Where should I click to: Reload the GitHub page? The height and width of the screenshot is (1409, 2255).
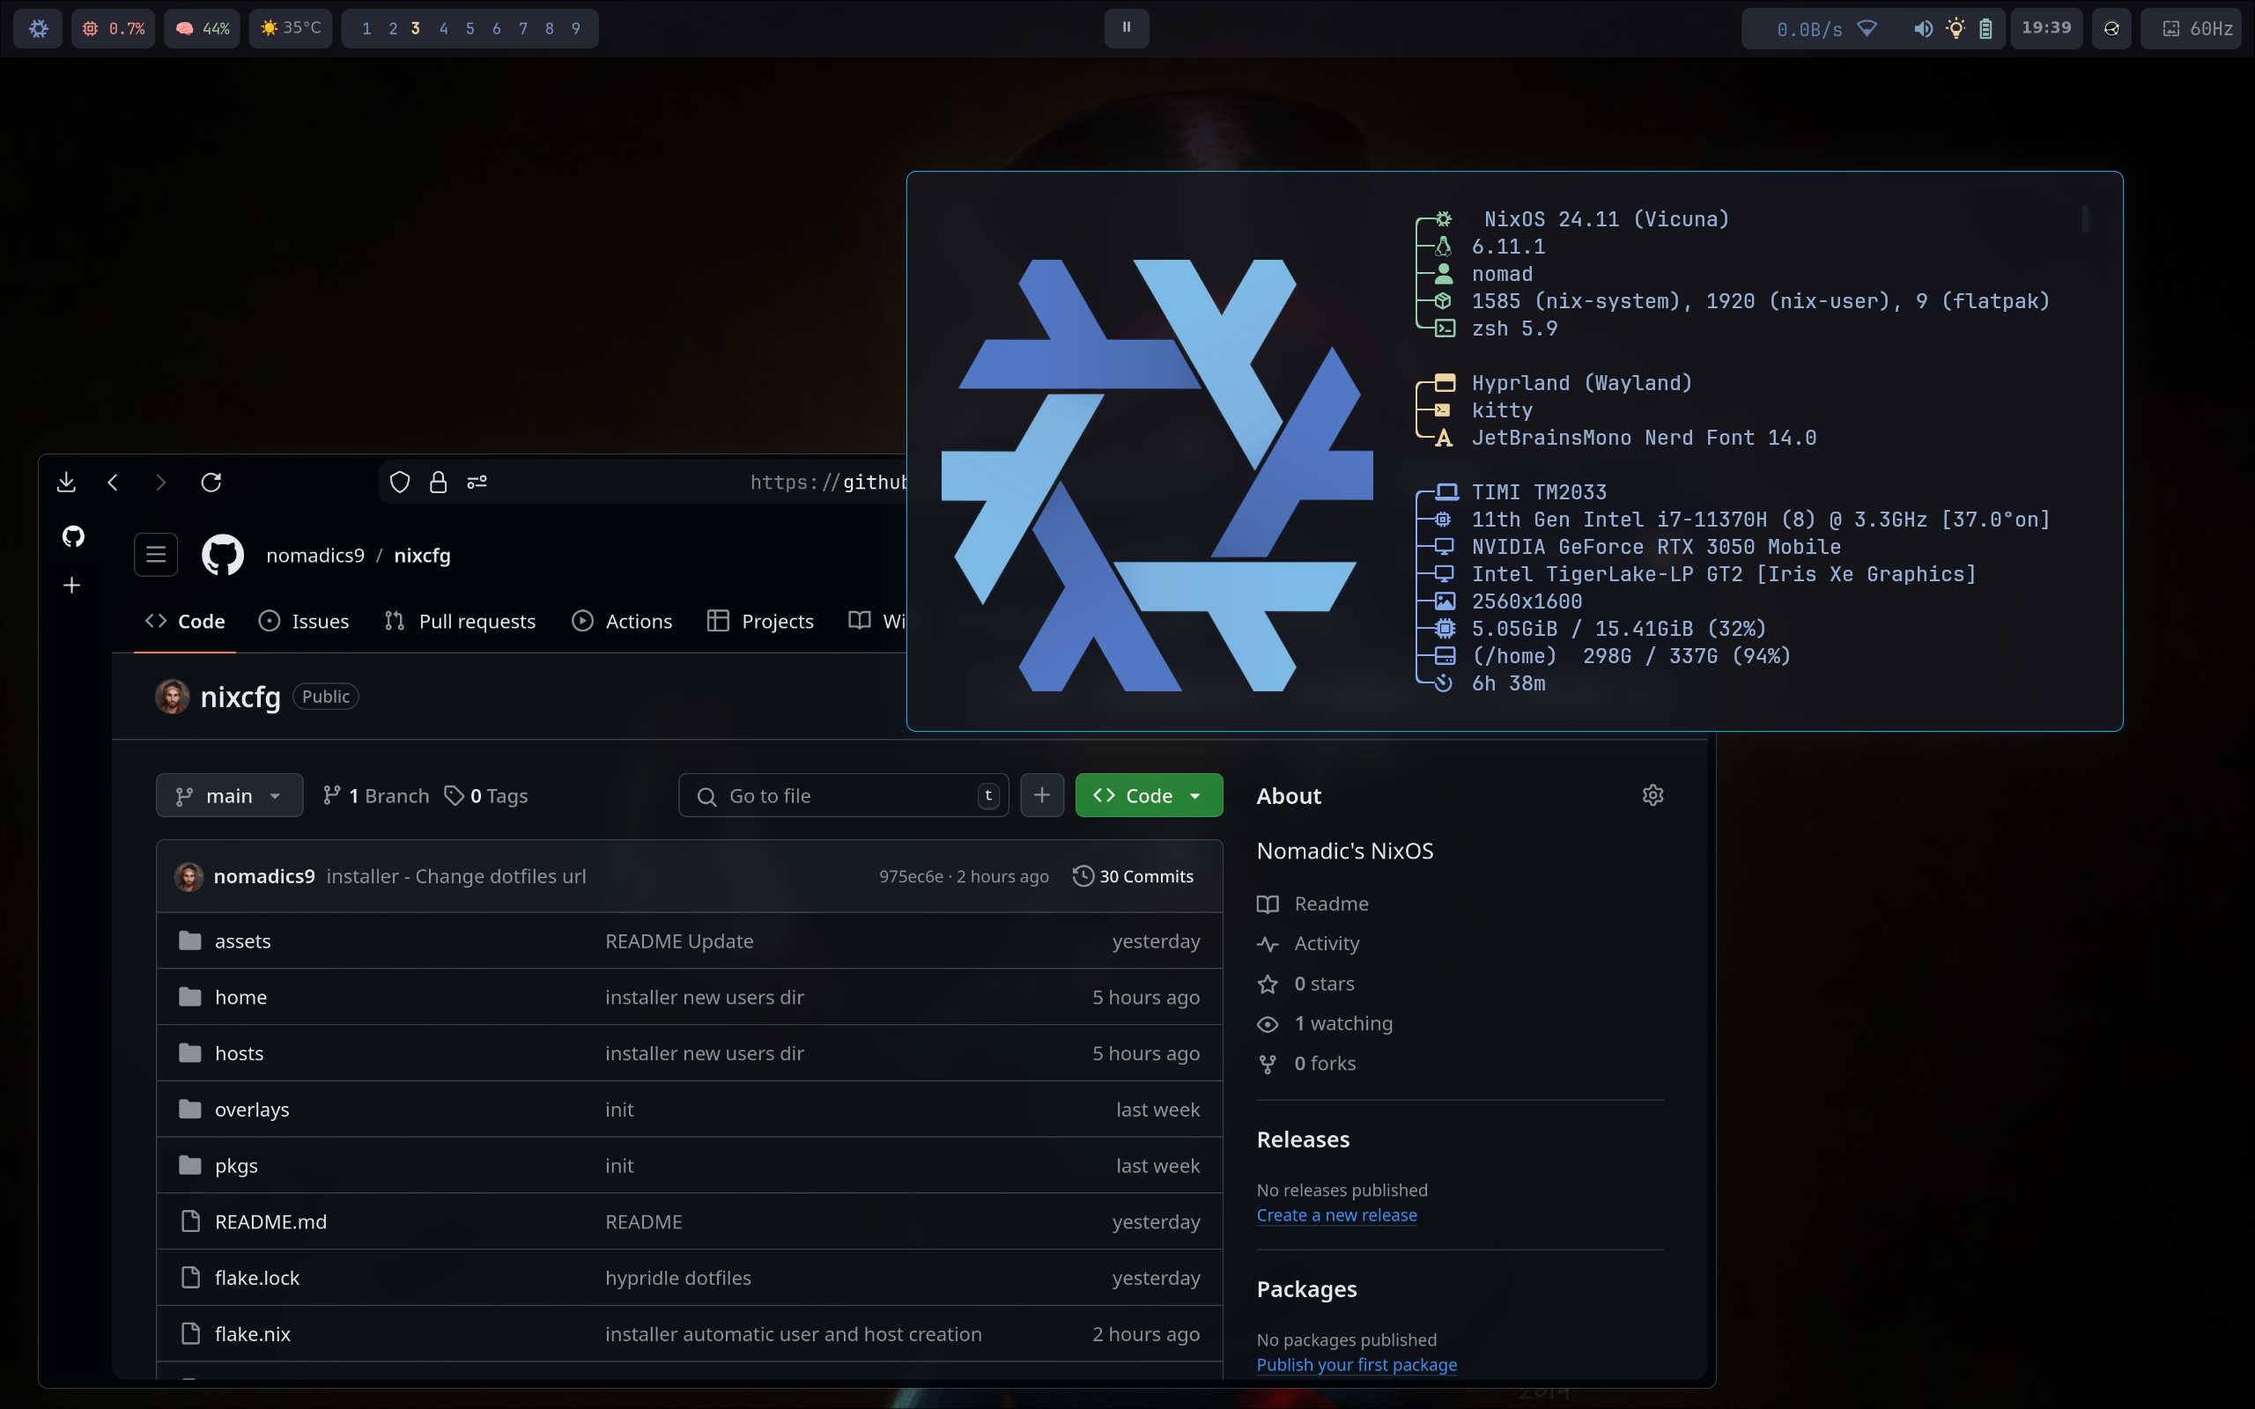211,482
